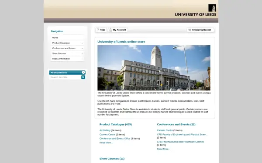Image resolution: width=262 pixels, height=163 pixels.
Task: Click the Help question mark icon
Action: (x=98, y=30)
